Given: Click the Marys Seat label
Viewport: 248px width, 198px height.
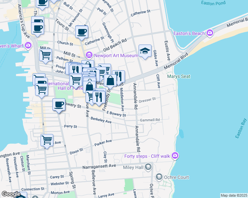Looking at the screenshot, I should click(179, 77).
